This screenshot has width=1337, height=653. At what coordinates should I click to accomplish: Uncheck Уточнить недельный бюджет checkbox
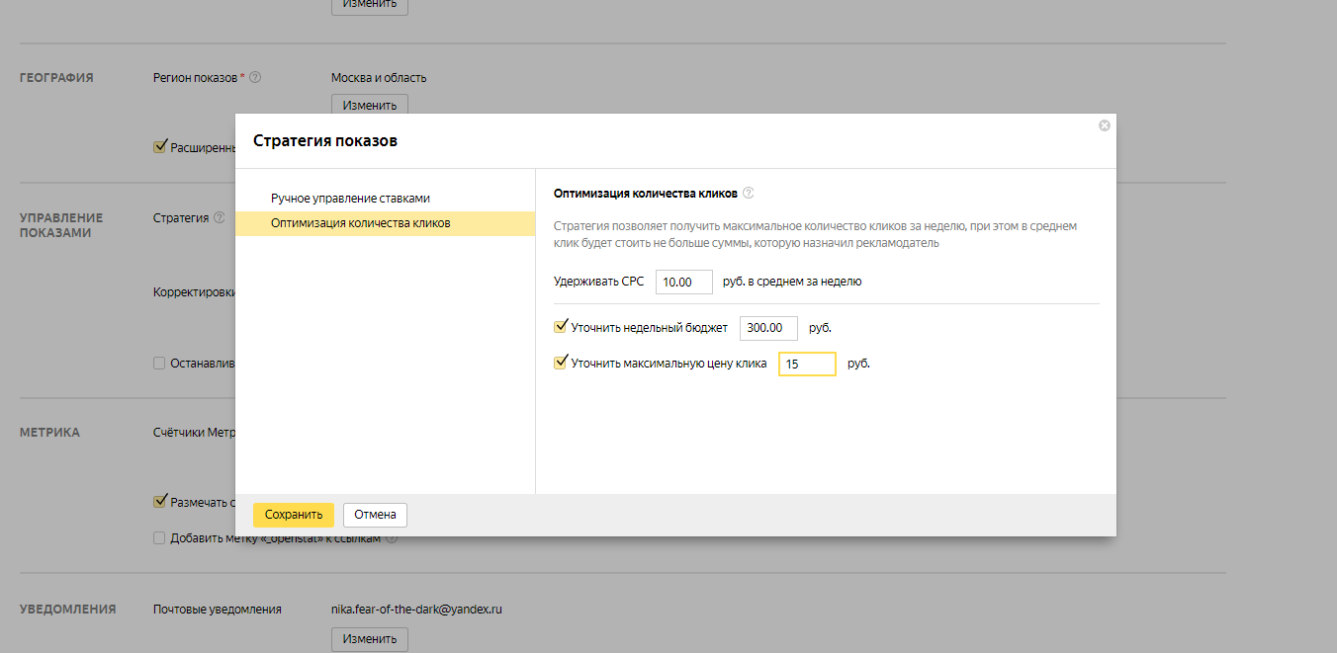[x=561, y=326]
